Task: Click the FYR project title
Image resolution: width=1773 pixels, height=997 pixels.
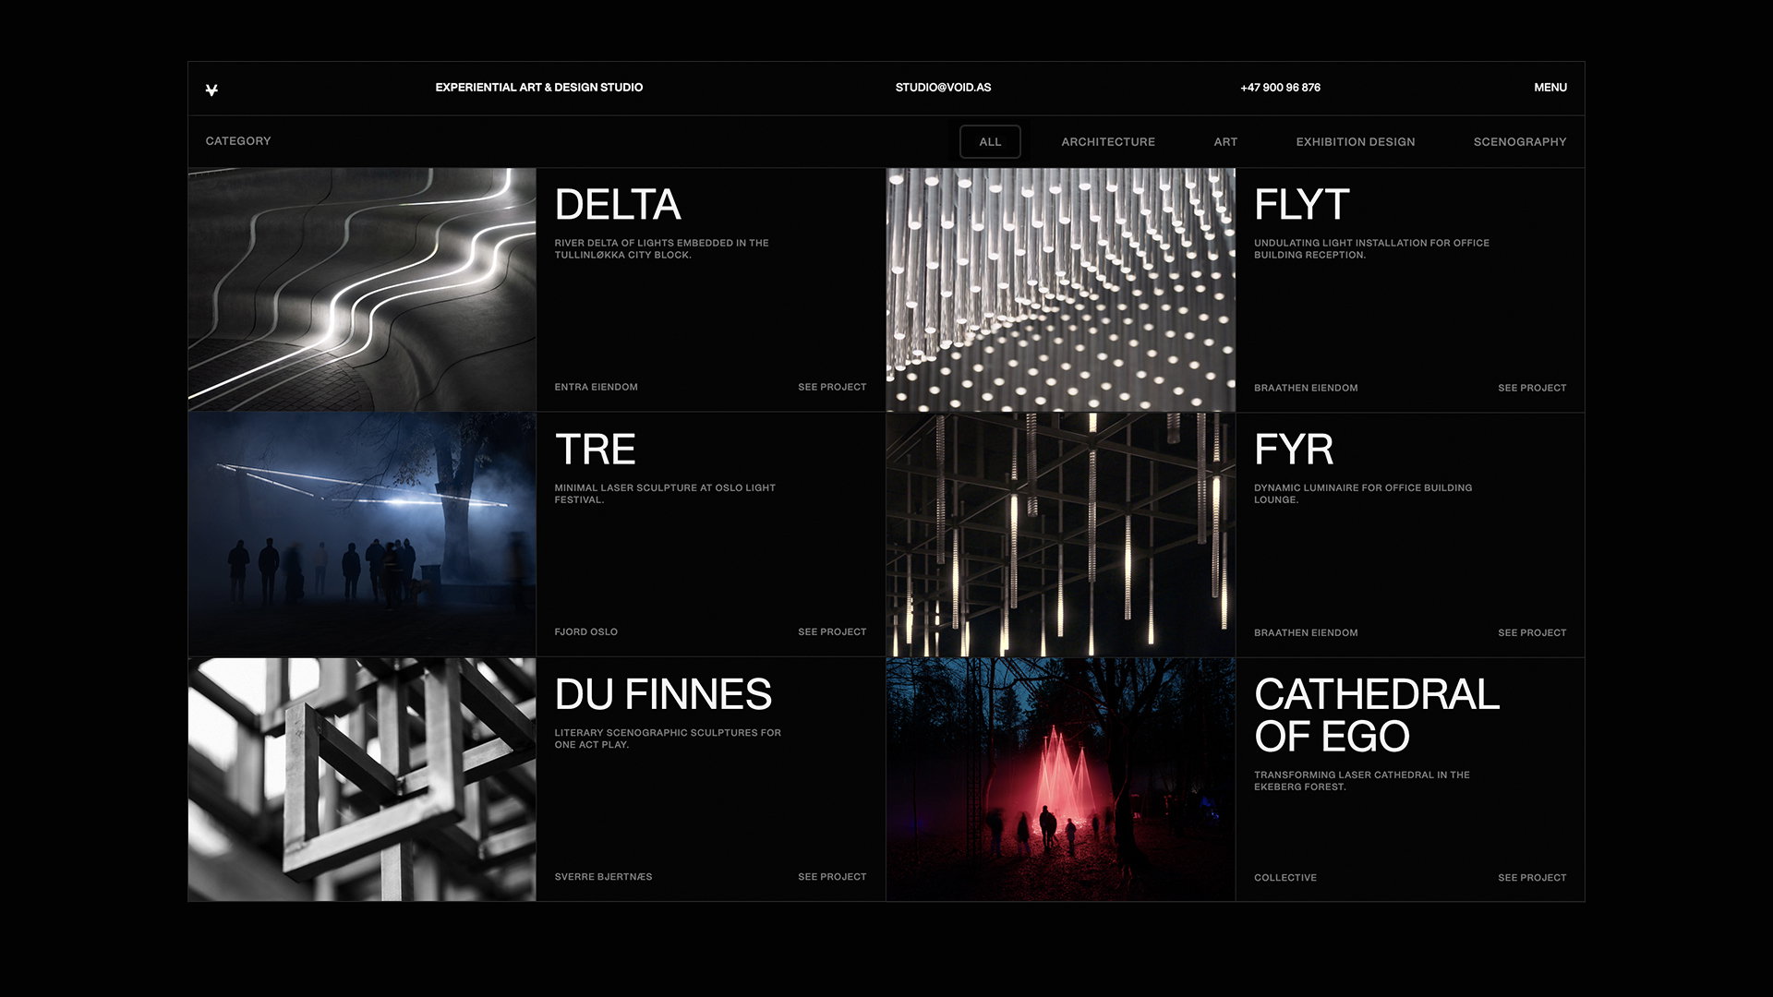Action: (1294, 450)
